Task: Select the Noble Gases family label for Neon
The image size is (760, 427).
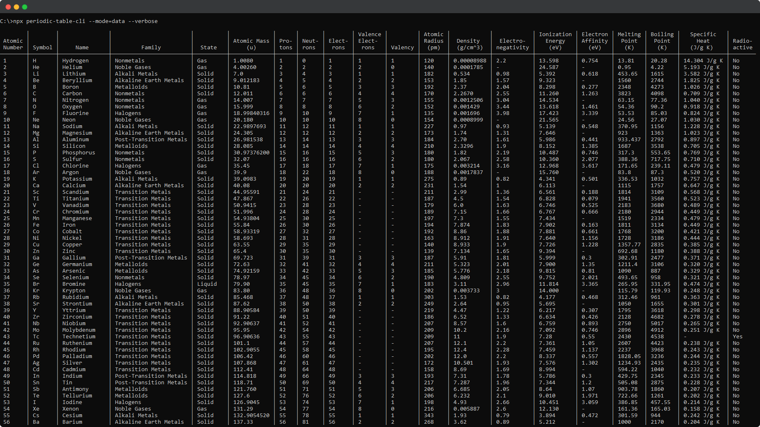Action: (133, 119)
